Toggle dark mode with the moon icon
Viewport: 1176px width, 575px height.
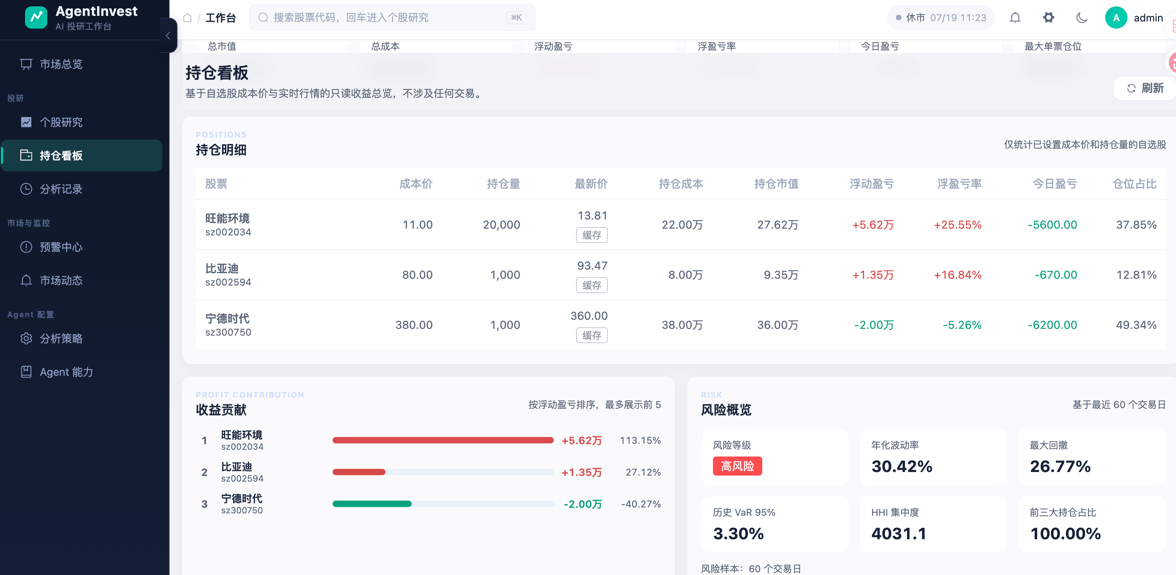coord(1081,18)
